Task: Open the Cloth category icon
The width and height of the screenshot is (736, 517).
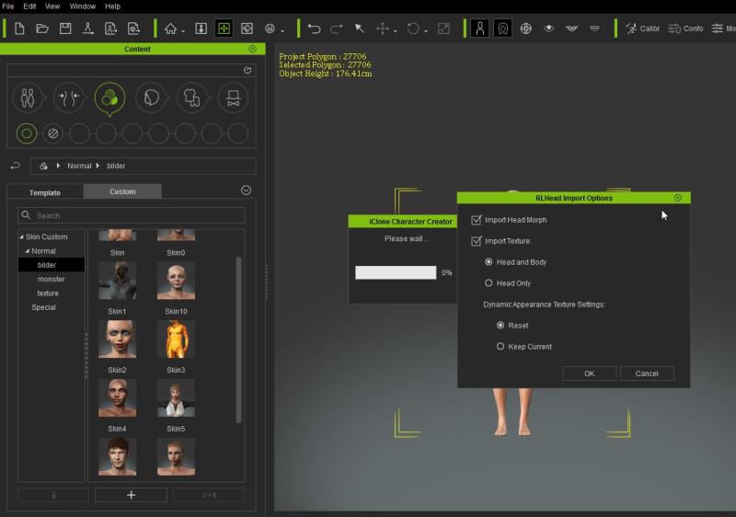Action: pyautogui.click(x=191, y=97)
